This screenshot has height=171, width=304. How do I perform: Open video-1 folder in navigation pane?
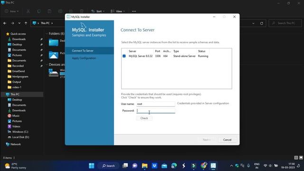pyautogui.click(x=17, y=87)
